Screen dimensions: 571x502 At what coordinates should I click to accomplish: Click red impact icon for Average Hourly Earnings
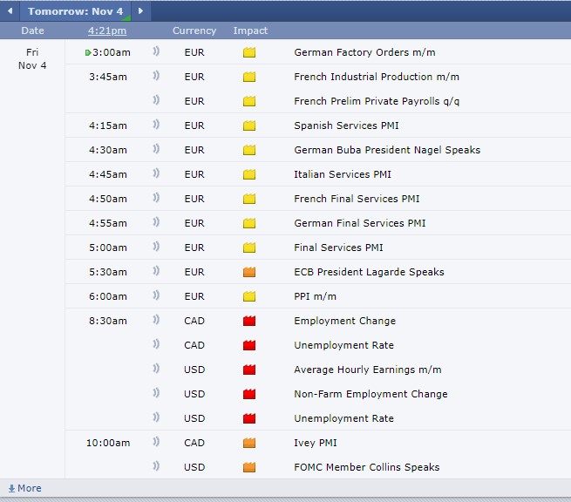tap(249, 370)
